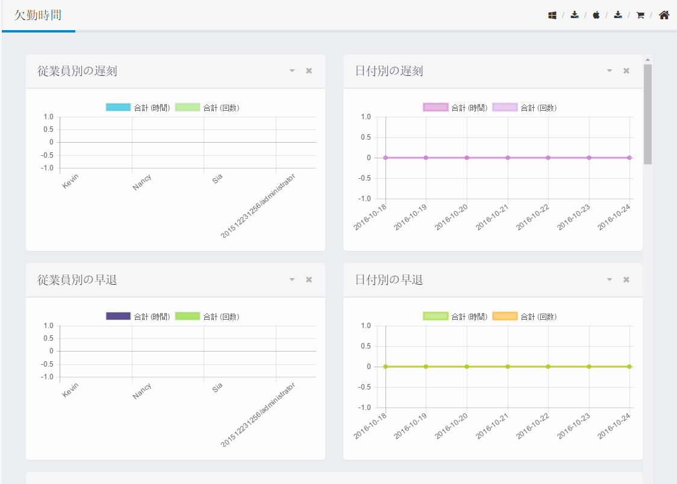
Task: Click the Windows logo icon in the header
Action: tap(552, 16)
